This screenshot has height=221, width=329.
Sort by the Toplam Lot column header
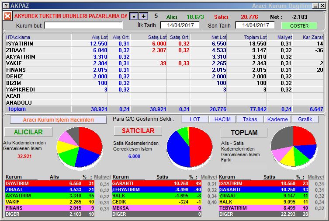[247, 37]
